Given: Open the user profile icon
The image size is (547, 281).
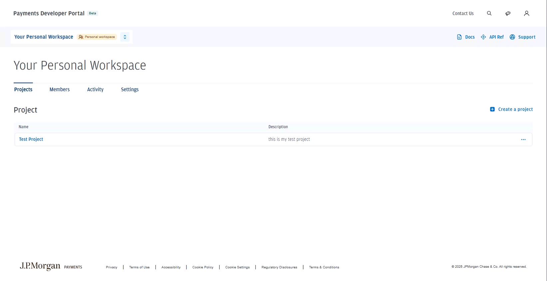Looking at the screenshot, I should click(526, 13).
